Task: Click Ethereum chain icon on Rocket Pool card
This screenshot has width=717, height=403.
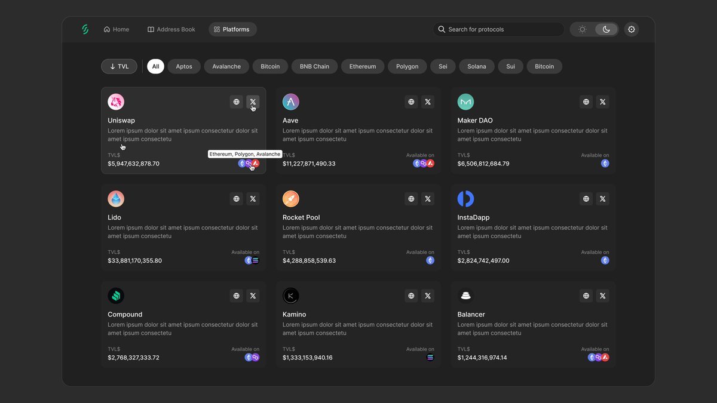Action: click(430, 260)
